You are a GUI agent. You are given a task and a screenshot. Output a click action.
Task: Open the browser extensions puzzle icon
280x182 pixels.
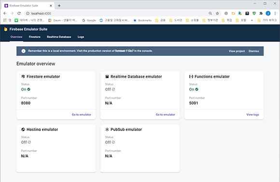(x=261, y=13)
